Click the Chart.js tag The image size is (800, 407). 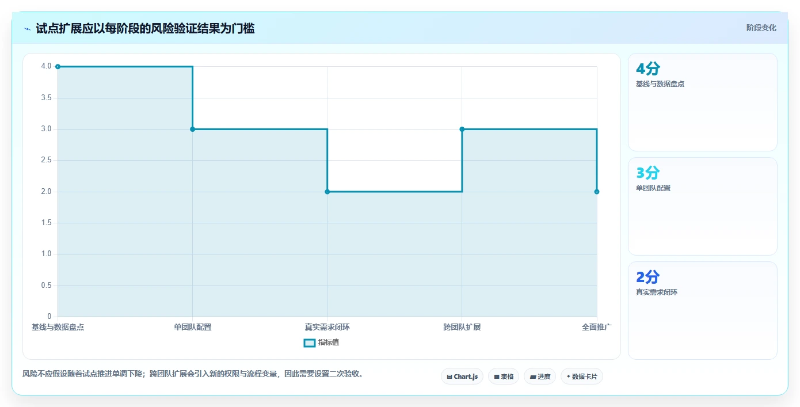pos(462,376)
